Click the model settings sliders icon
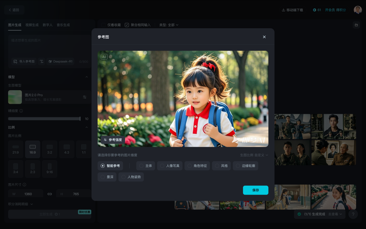 [85, 97]
